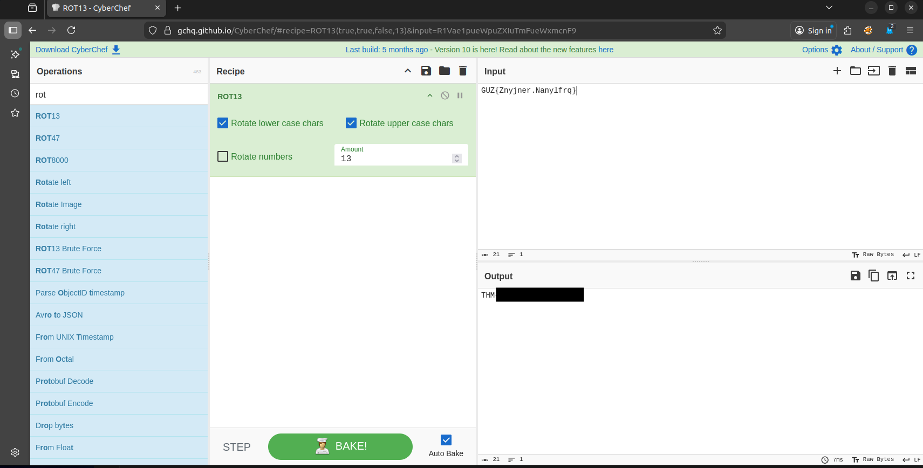Collapse recipe panel chevron in Recipe header
The image size is (923, 468).
pos(408,71)
